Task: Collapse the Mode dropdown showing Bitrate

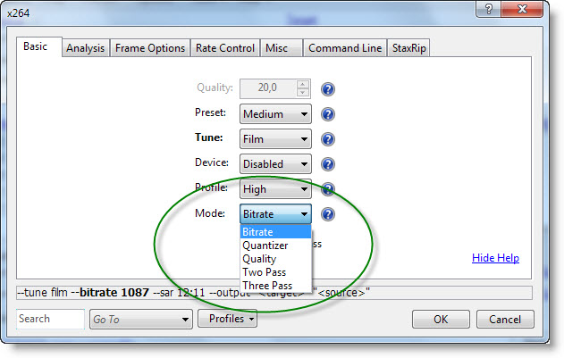Action: click(275, 214)
